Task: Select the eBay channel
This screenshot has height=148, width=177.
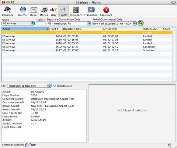Action: (x=53, y=11)
